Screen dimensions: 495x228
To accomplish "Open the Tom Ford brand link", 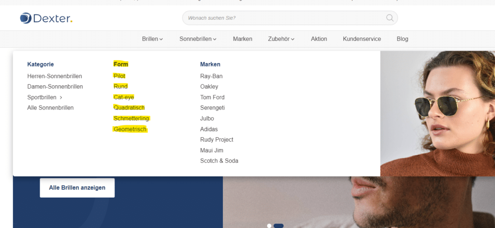I will click(212, 97).
